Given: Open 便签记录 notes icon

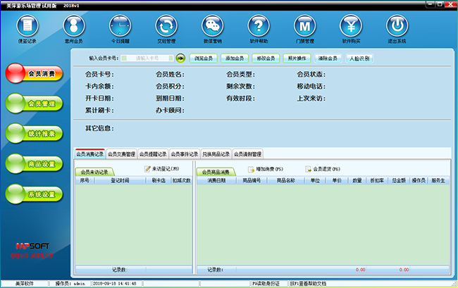Looking at the screenshot, I should coord(27,26).
